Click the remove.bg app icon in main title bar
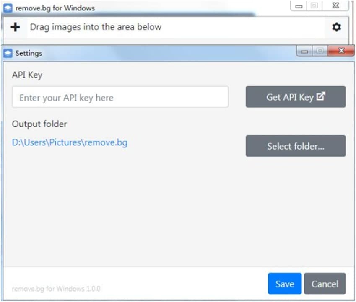The image size is (356, 302). 8,8
